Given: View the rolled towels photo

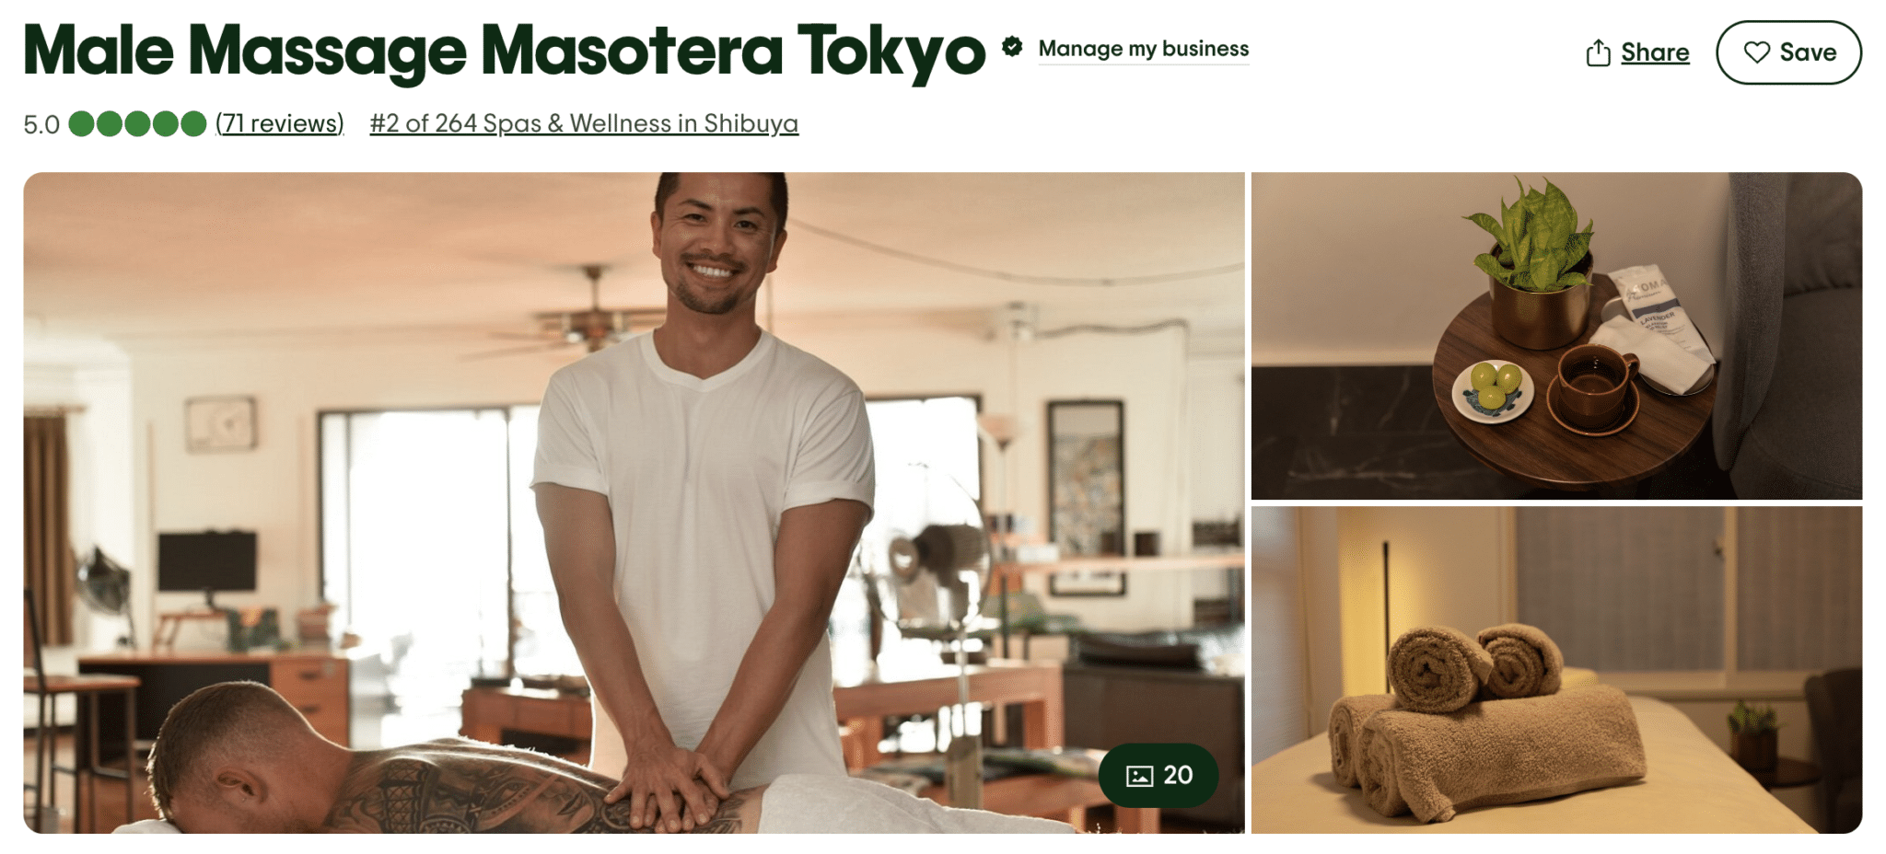Looking at the screenshot, I should 1556,670.
